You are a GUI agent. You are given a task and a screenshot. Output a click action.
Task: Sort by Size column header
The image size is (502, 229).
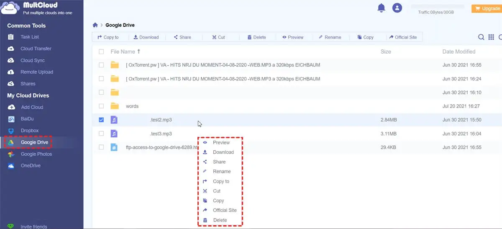(x=386, y=51)
